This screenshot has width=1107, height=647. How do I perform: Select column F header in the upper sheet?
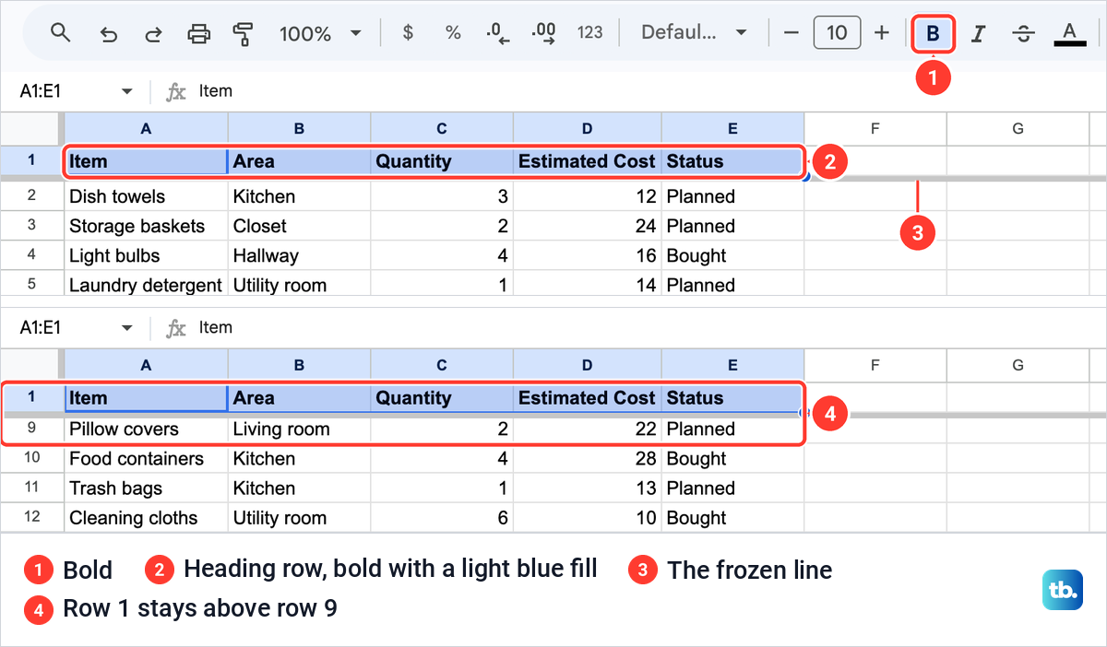[x=875, y=129]
